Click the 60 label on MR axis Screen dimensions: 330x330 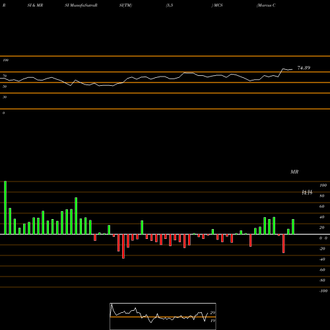(x=322, y=207)
